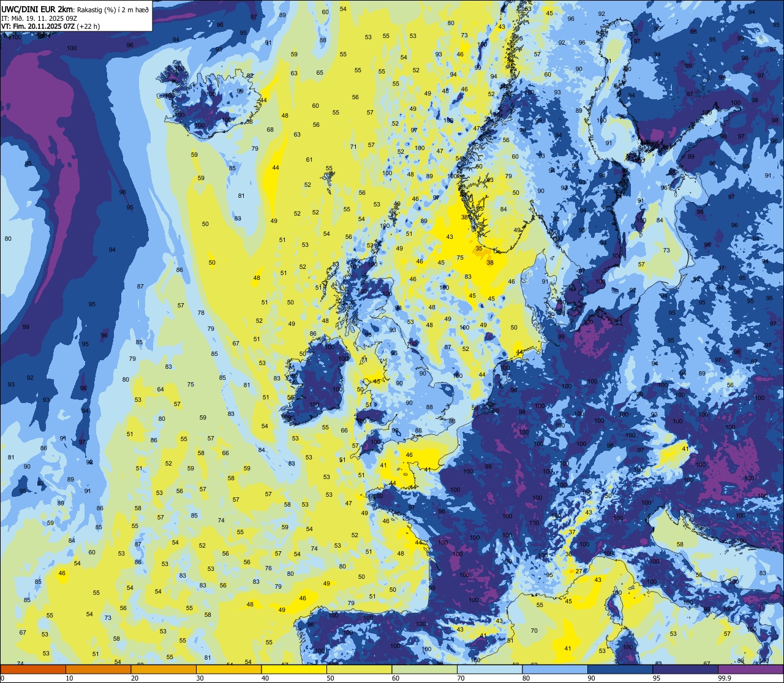784x683 pixels.
Task: Click the legend label "90"
Action: pyautogui.click(x=591, y=678)
